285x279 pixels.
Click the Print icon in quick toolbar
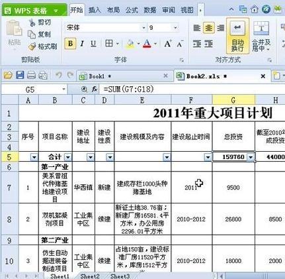click(x=31, y=76)
